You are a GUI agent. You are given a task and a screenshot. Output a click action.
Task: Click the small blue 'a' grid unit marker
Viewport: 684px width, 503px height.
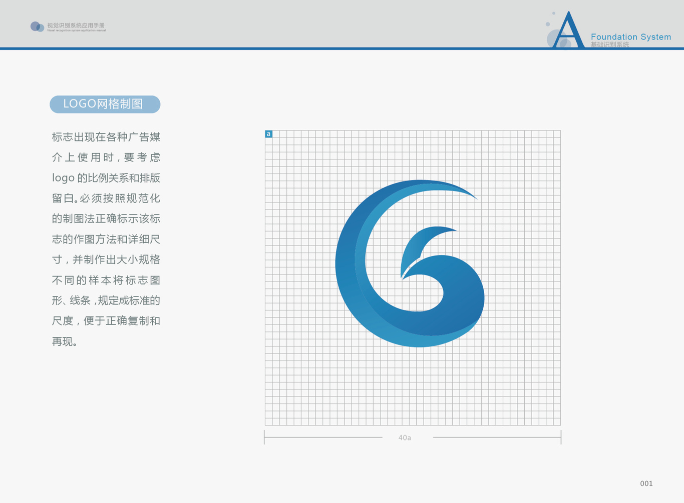(268, 134)
